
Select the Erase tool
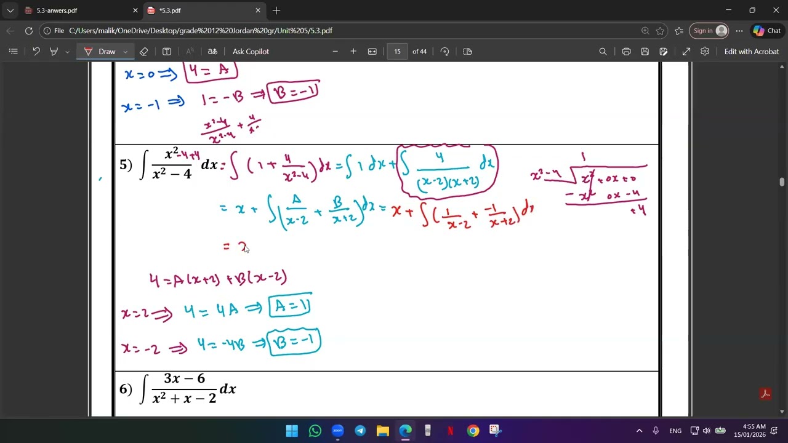[143, 52]
